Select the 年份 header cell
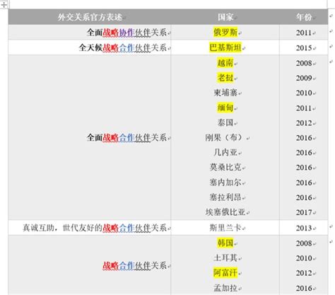 click(x=304, y=17)
